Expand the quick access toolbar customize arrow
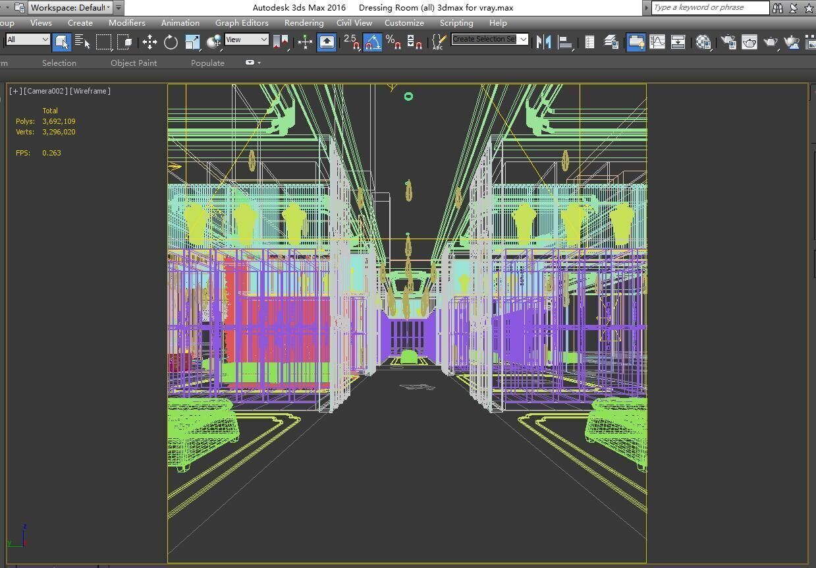Image resolution: width=816 pixels, height=568 pixels. [x=119, y=8]
